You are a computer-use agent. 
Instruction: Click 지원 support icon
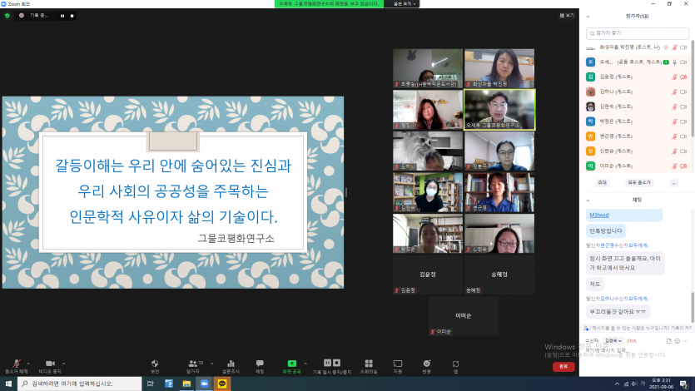pos(398,363)
